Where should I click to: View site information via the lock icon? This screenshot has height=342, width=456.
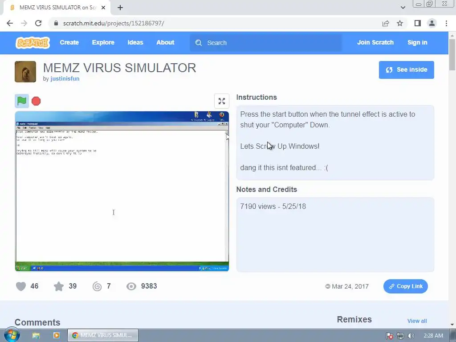point(56,23)
